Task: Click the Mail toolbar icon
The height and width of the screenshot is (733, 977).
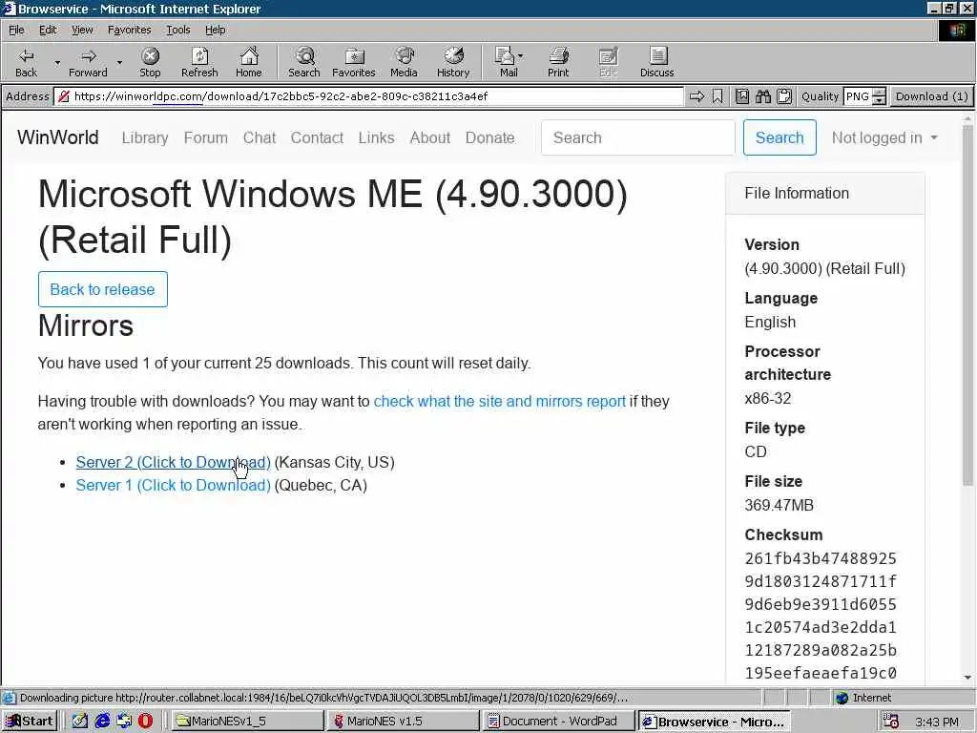Action: point(508,62)
